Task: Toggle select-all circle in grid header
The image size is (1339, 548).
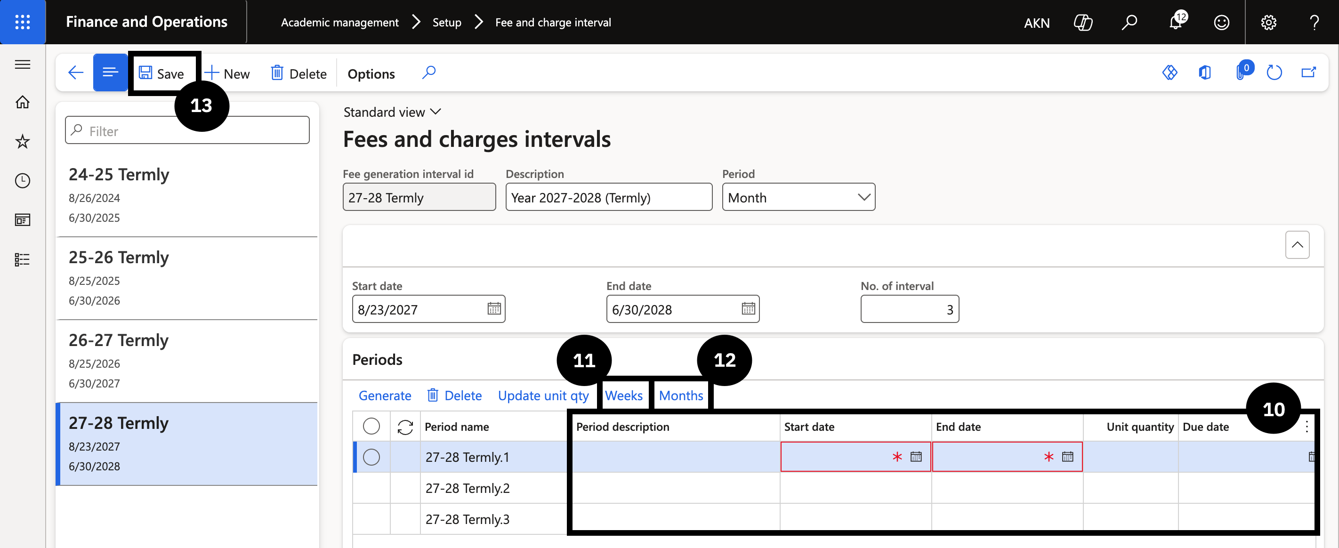Action: [371, 427]
